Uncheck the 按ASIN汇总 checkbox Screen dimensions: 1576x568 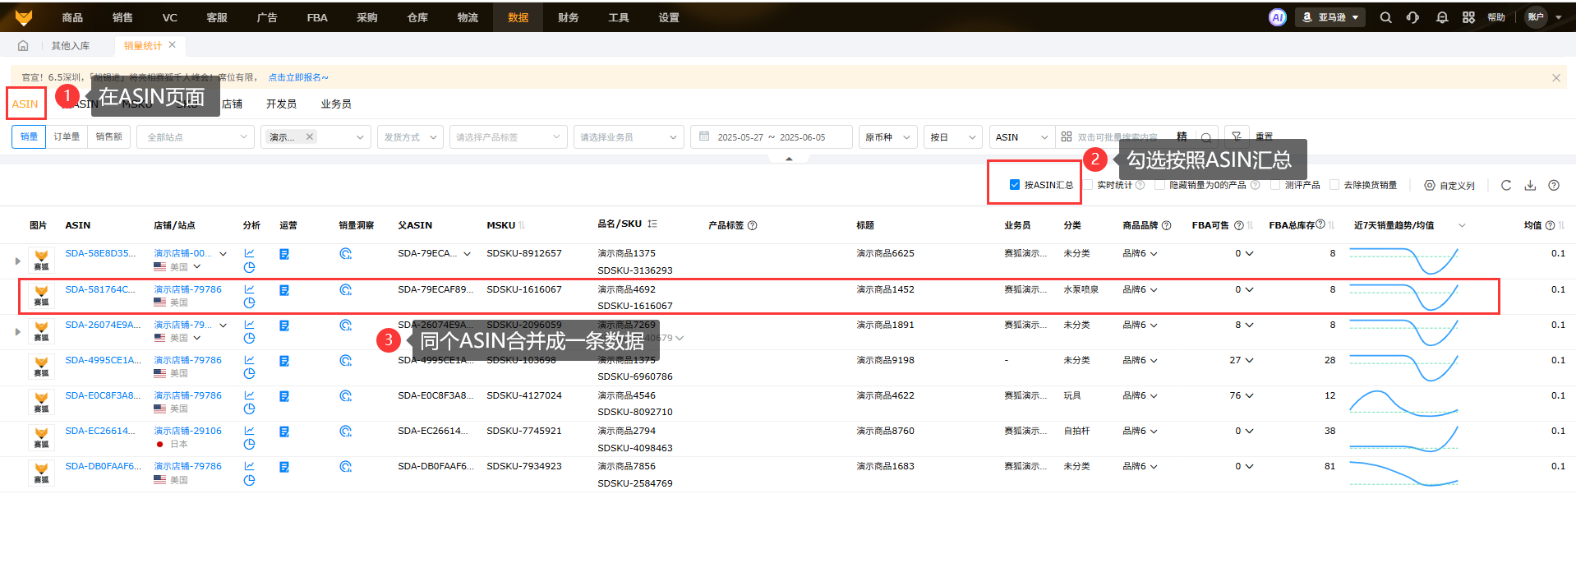tap(1015, 185)
